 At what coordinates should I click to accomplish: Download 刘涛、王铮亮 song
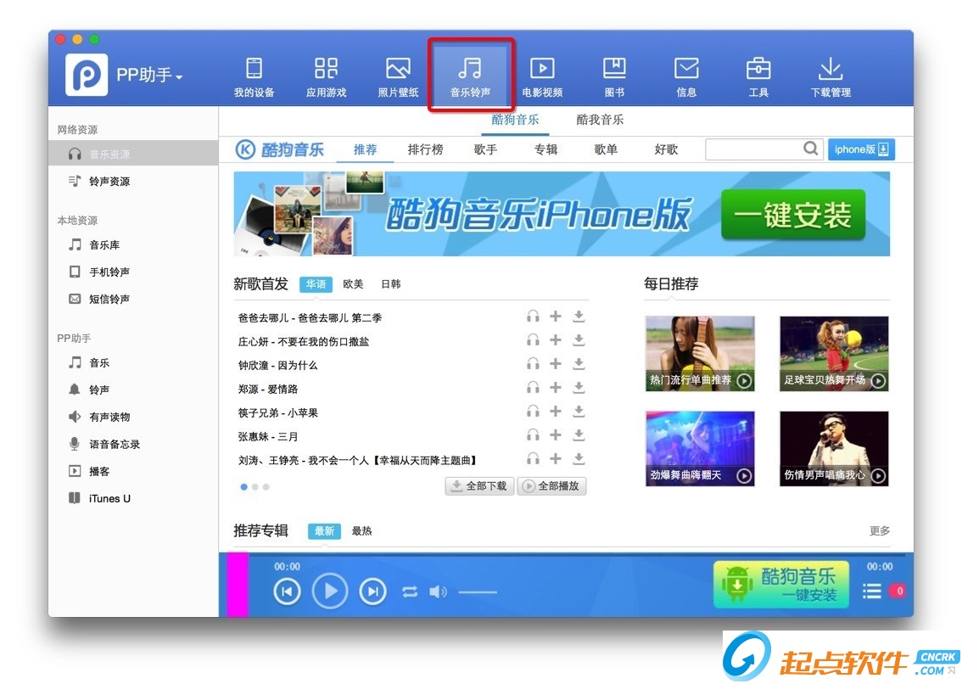coord(578,459)
